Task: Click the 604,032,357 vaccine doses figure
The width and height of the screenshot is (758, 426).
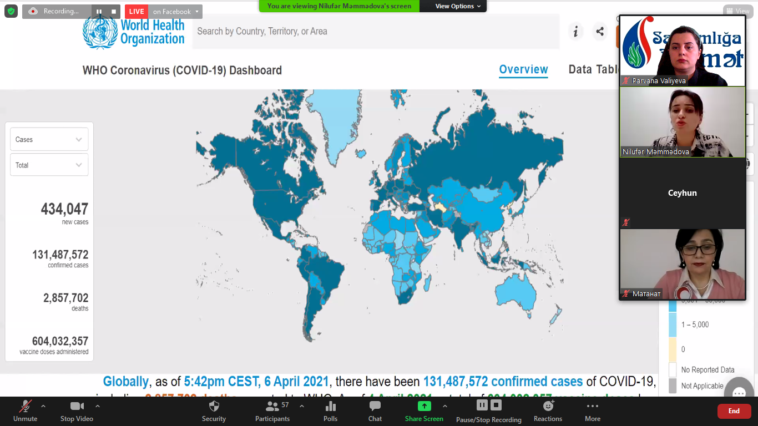Action: tap(60, 341)
